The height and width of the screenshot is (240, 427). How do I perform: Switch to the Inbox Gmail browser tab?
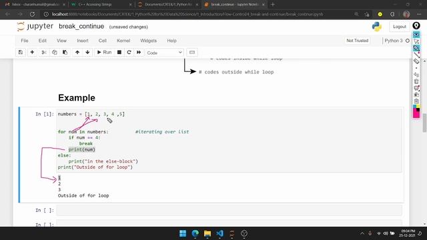35,5
